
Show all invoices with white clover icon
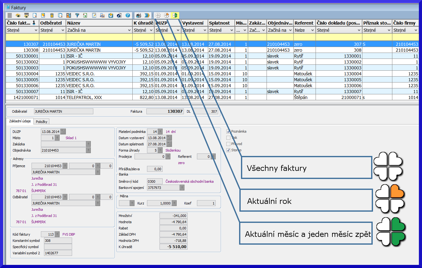(x=158, y=15)
